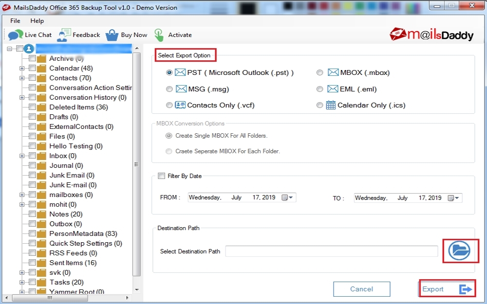
Task: Enable the Filter By Date checkbox
Action: coord(162,176)
